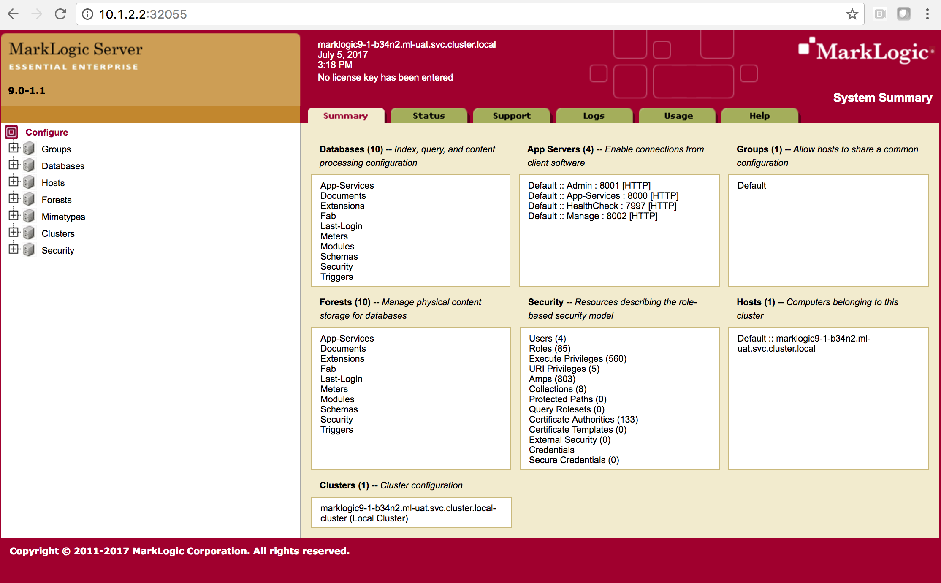Click the Forests cube icon
The width and height of the screenshot is (941, 583).
tap(29, 199)
